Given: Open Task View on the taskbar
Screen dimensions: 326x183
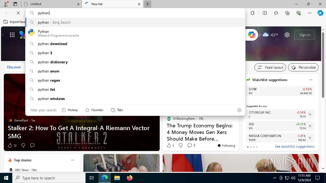Looking at the screenshot, I should pos(92,178).
